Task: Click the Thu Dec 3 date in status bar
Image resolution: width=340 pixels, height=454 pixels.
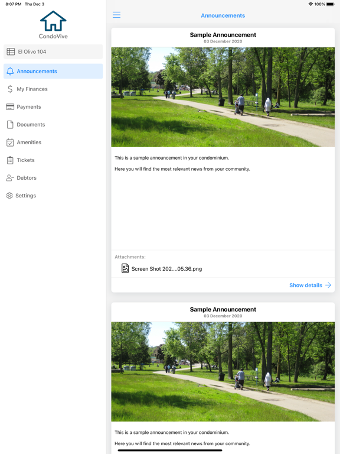Action: (34, 4)
